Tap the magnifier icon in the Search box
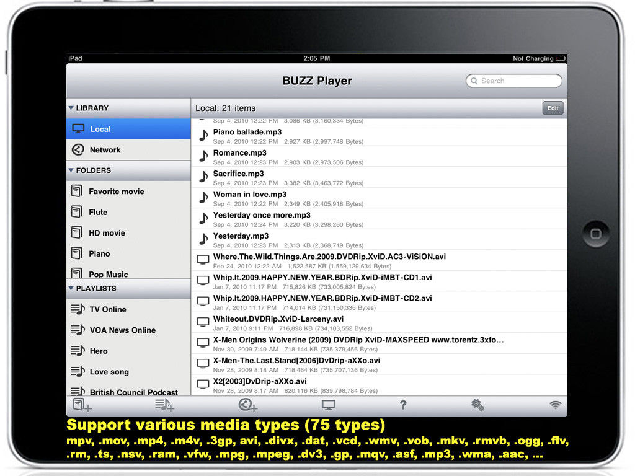 click(x=474, y=81)
